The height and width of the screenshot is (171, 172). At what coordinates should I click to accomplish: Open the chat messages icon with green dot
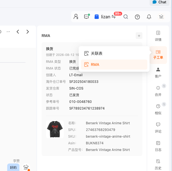pos(87,16)
